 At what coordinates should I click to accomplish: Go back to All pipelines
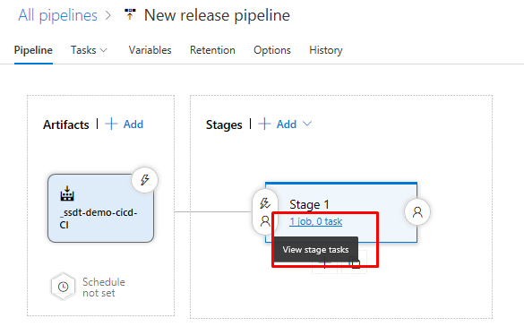tap(58, 15)
